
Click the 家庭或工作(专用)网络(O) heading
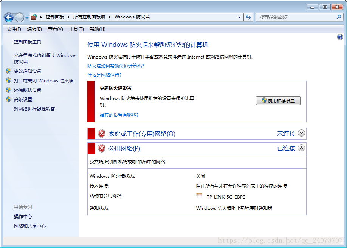[142, 134]
